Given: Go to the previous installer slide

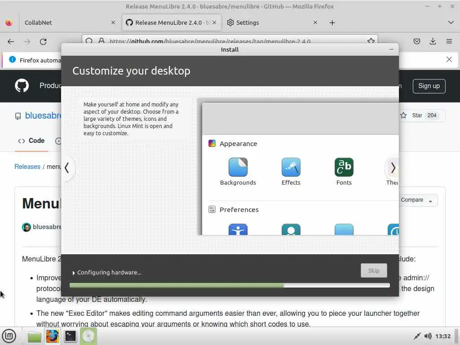Looking at the screenshot, I should [x=67, y=168].
